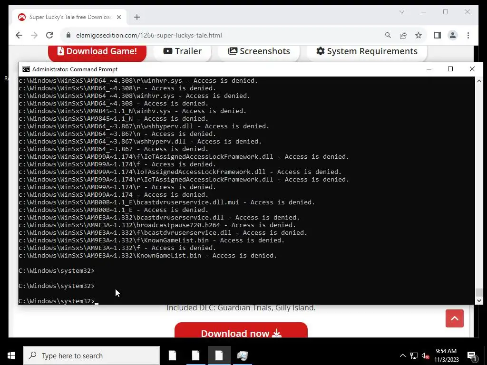Image resolution: width=487 pixels, height=365 pixels.
Task: Click the Command Prompt scrollbar down arrow
Action: point(479,300)
